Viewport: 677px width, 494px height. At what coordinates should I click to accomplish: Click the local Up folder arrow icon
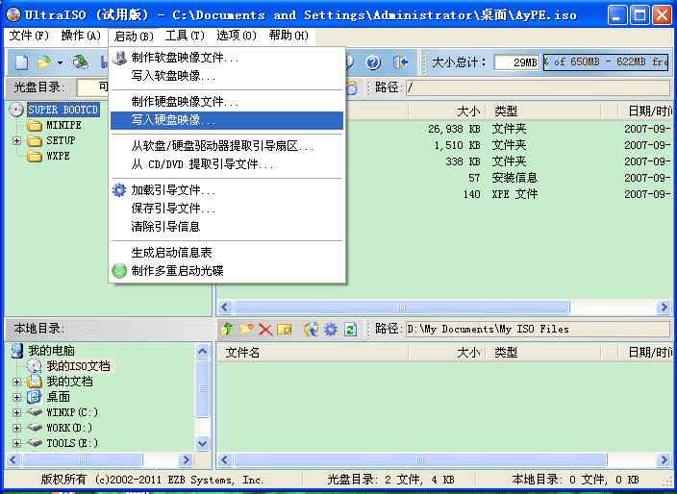point(227,330)
